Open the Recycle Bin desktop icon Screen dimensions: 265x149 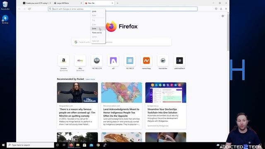pyautogui.click(x=5, y=5)
